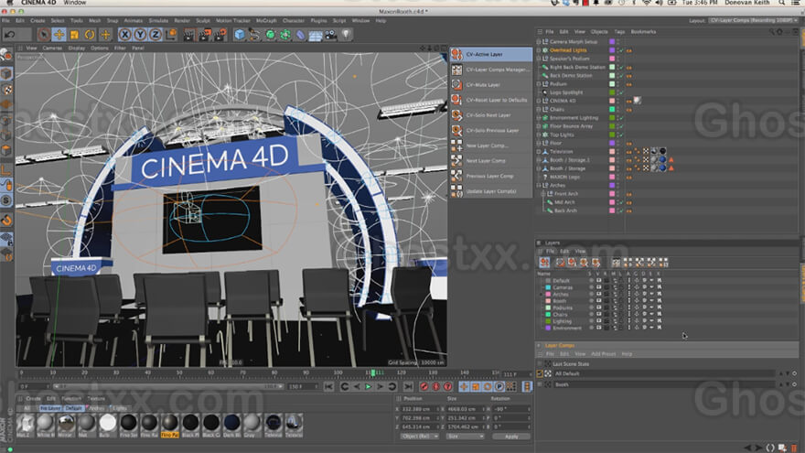Click the Render to Picture Viewer icon
805x453 pixels.
click(205, 35)
